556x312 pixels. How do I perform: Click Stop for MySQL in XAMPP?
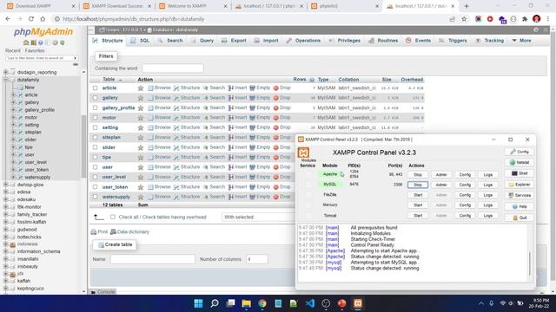tap(418, 185)
